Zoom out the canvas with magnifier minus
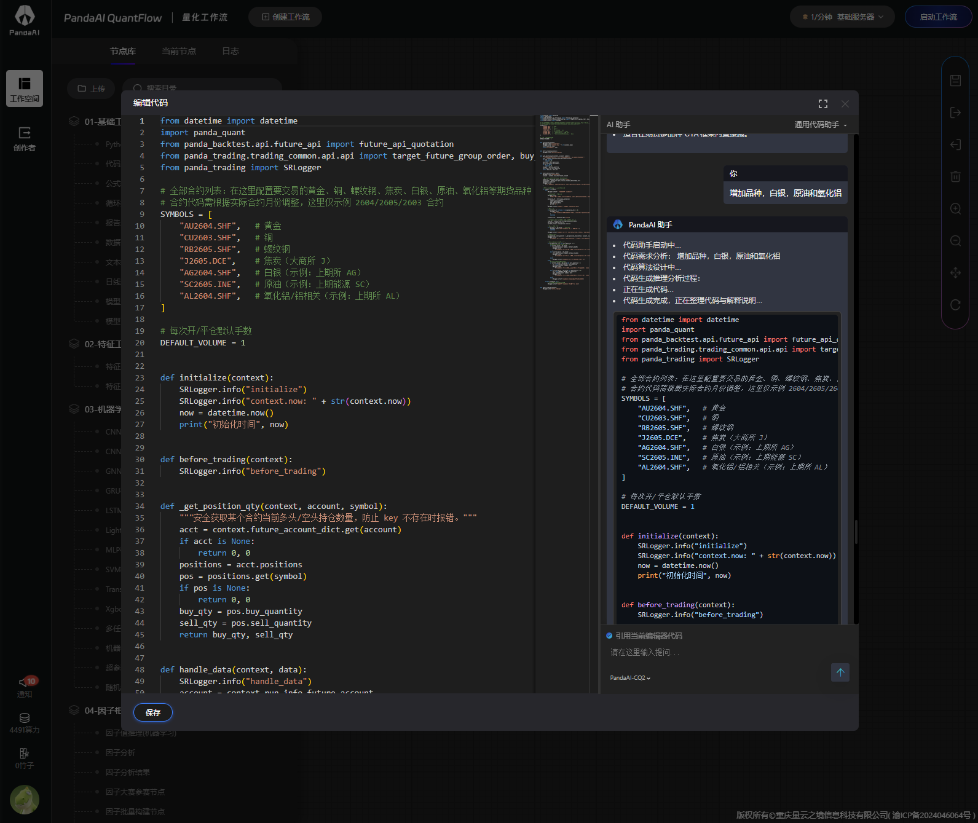 pyautogui.click(x=955, y=240)
